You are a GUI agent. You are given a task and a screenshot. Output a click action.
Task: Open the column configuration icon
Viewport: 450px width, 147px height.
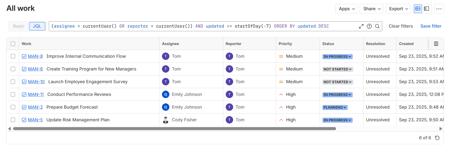[x=436, y=44]
